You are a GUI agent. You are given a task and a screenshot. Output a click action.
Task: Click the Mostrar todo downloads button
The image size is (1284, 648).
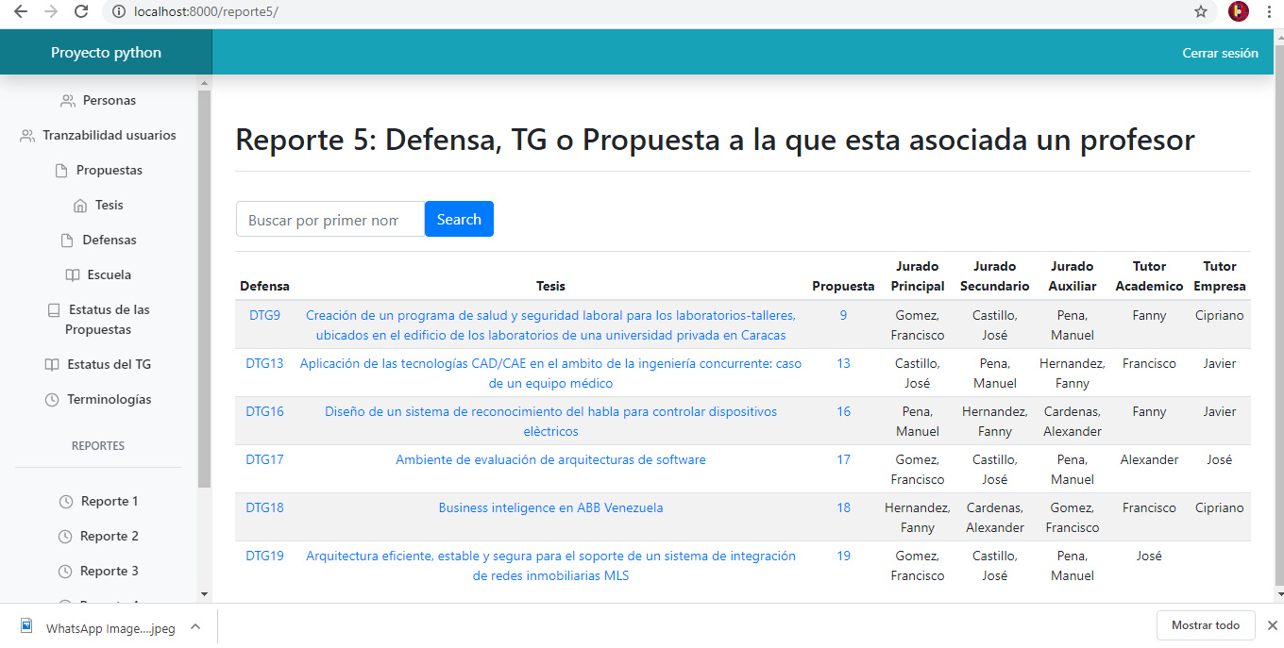[1206, 625]
